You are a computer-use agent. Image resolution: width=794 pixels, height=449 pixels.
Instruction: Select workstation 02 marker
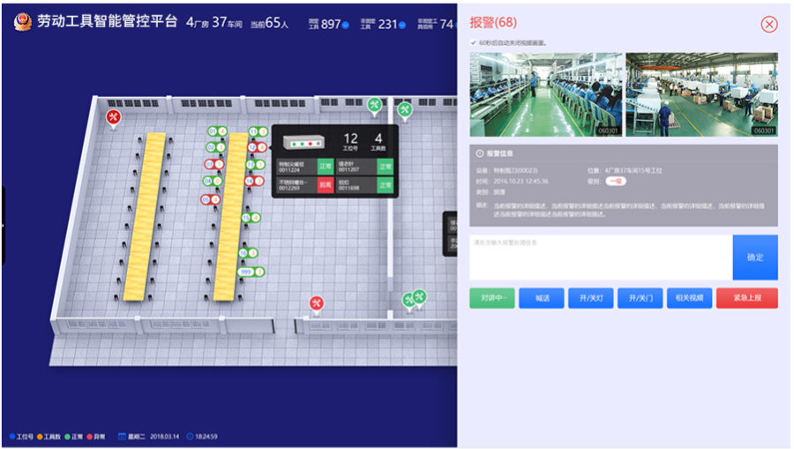[x=215, y=148]
